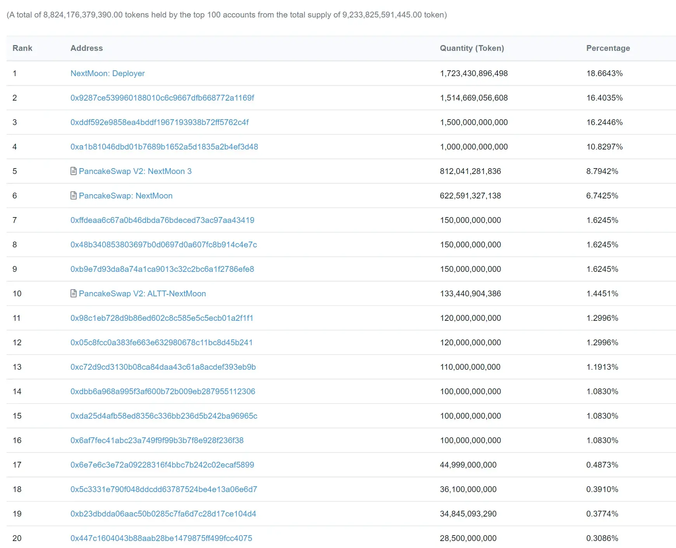Screen dimensions: 676x548
Task: Open address 0xb23dbdda06aac50b0285c7fa6d7c28d17ce104d4
Action: tap(163, 514)
